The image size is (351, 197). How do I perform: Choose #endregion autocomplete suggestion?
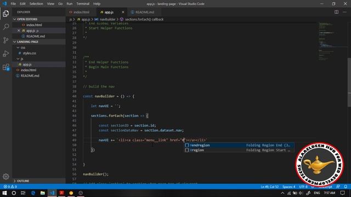[239, 145]
